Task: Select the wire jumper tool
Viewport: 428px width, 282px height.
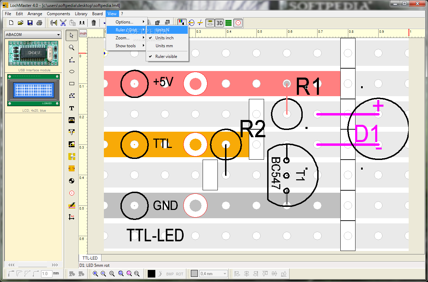Action: [x=72, y=120]
